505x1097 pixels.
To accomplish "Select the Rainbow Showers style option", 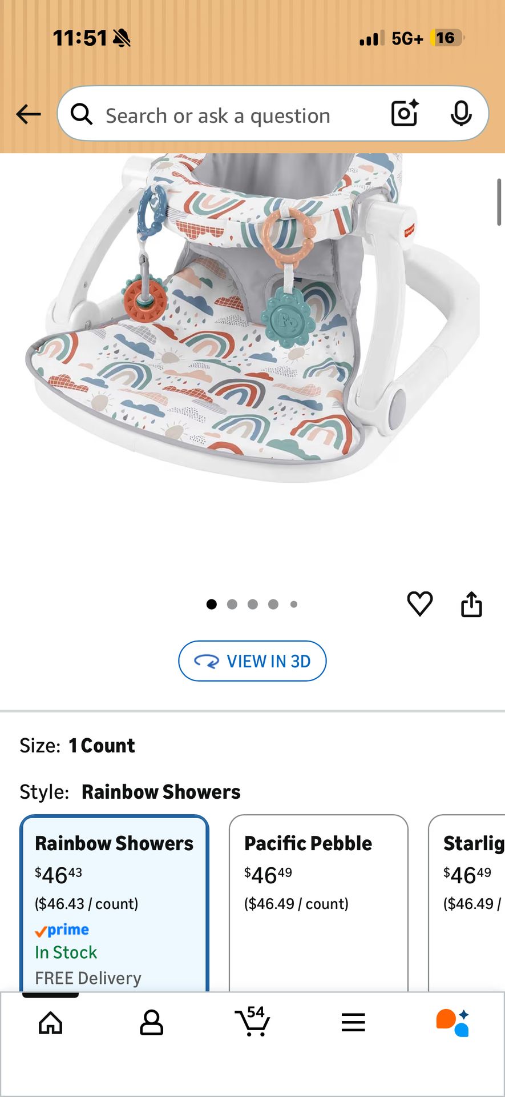I will 115,904.
